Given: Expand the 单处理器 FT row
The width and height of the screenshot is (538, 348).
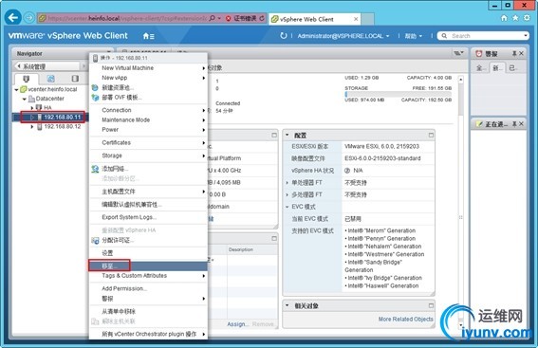Looking at the screenshot, I should pos(288,183).
